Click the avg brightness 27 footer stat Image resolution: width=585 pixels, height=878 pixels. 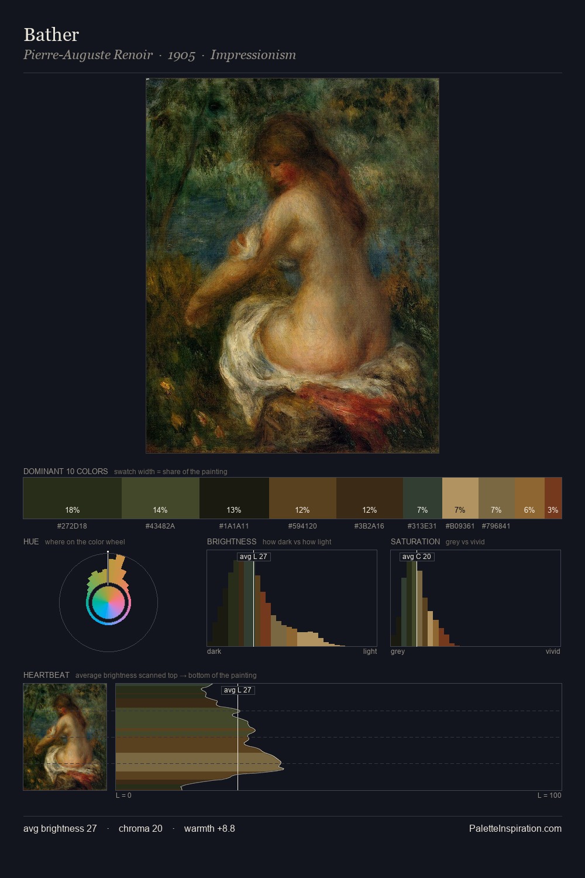tap(60, 829)
